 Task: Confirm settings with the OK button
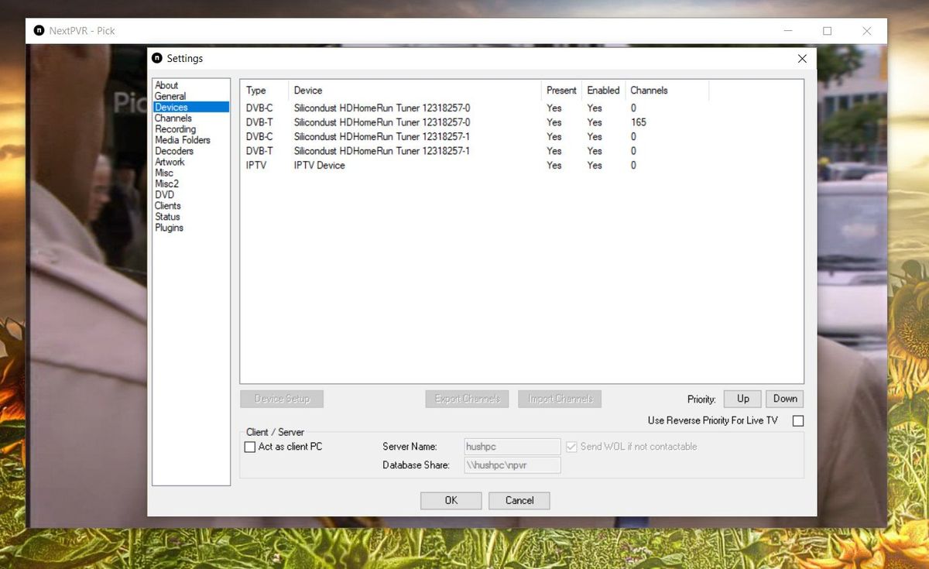point(451,500)
